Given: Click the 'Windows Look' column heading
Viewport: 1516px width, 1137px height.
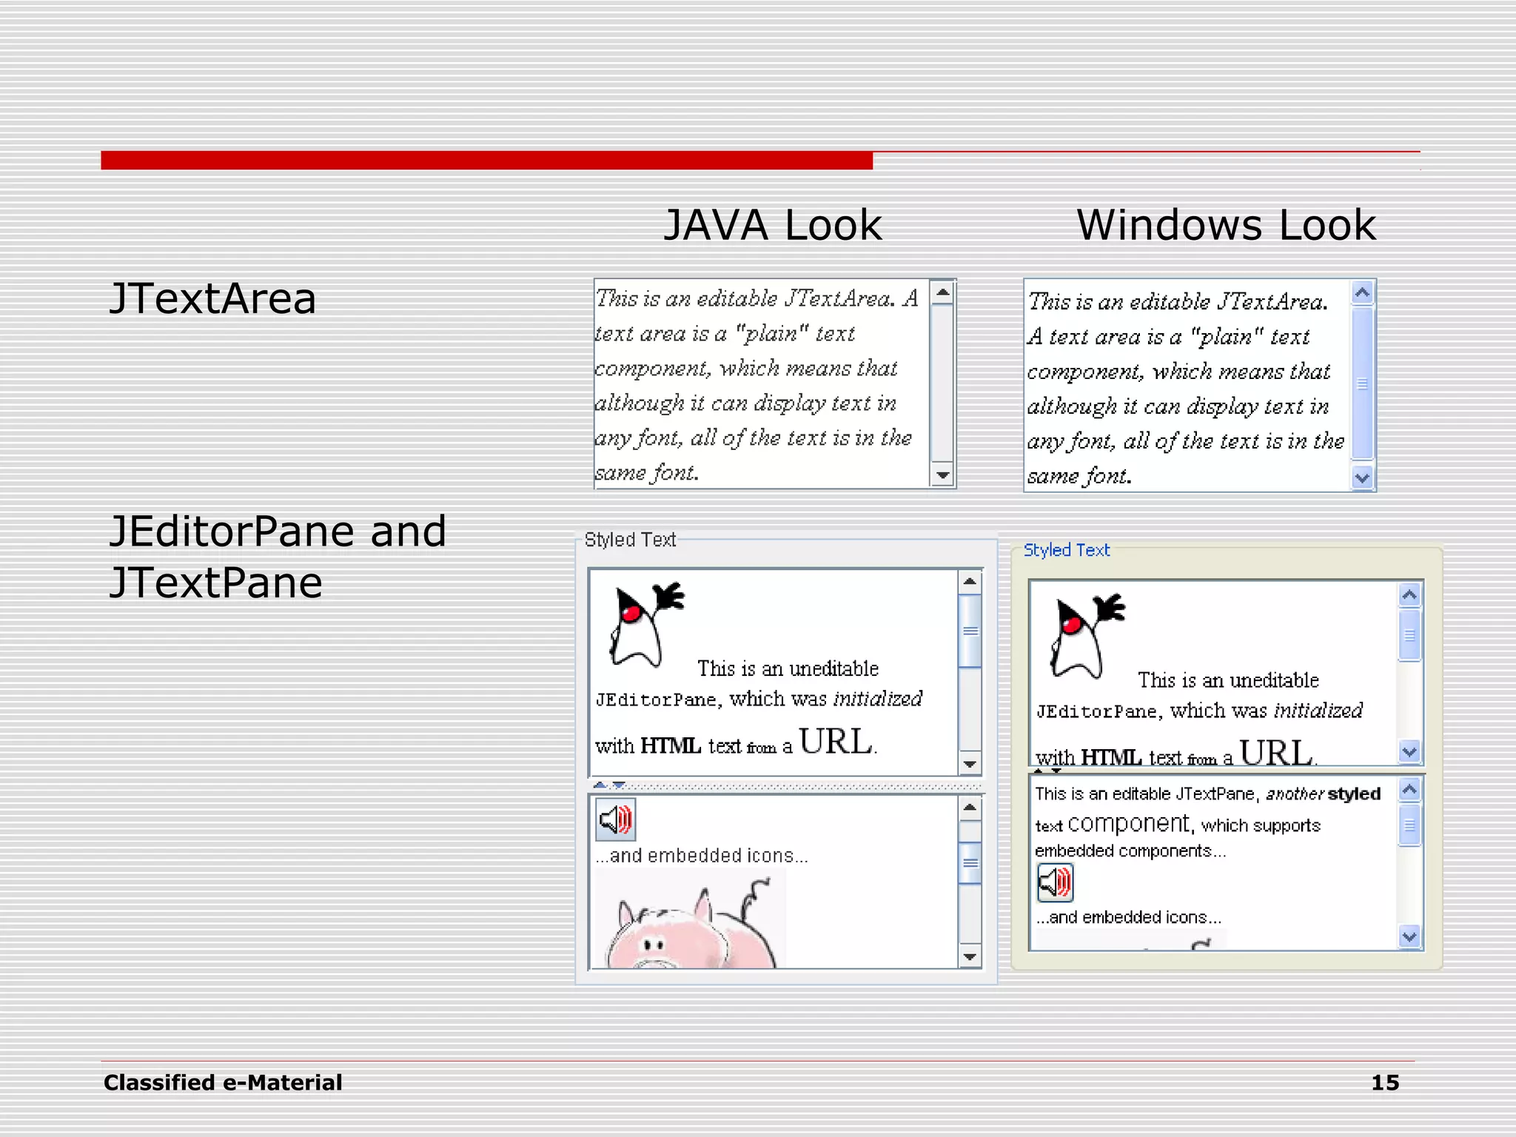Looking at the screenshot, I should pyautogui.click(x=1226, y=225).
